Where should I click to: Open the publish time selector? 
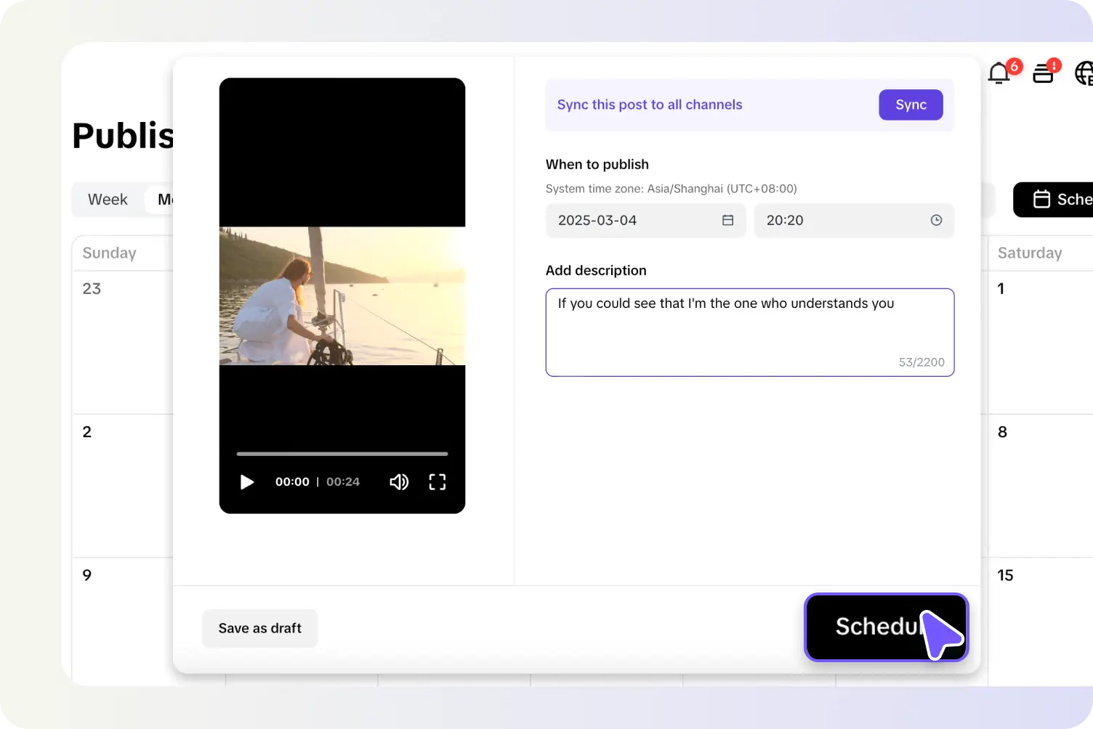pos(854,220)
